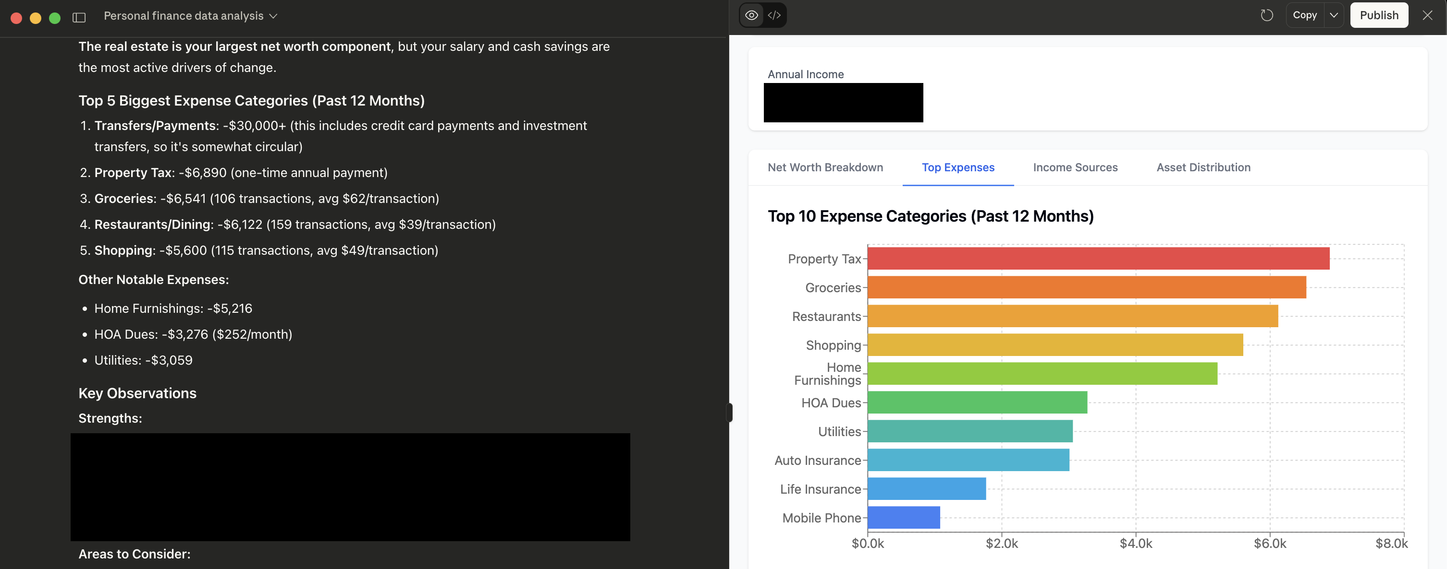Click the Areas to Consider subheading

pyautogui.click(x=134, y=554)
